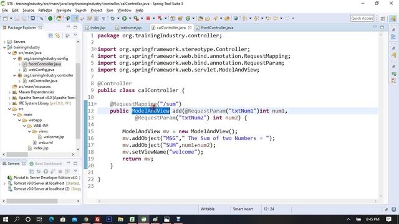The height and width of the screenshot is (224, 399).
Task: Close the calController.java tab
Action: [190, 27]
